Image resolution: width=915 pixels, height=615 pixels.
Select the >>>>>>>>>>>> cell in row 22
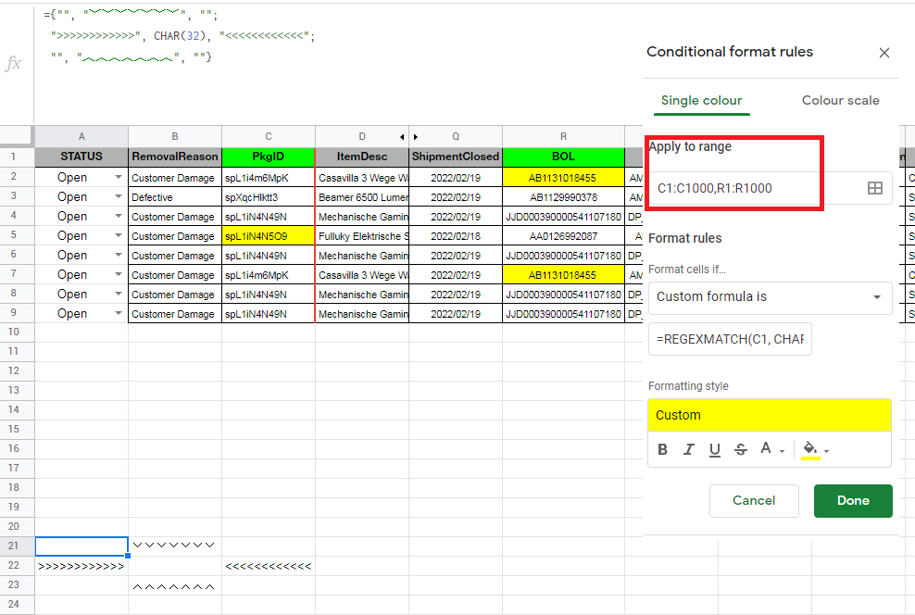tap(81, 566)
